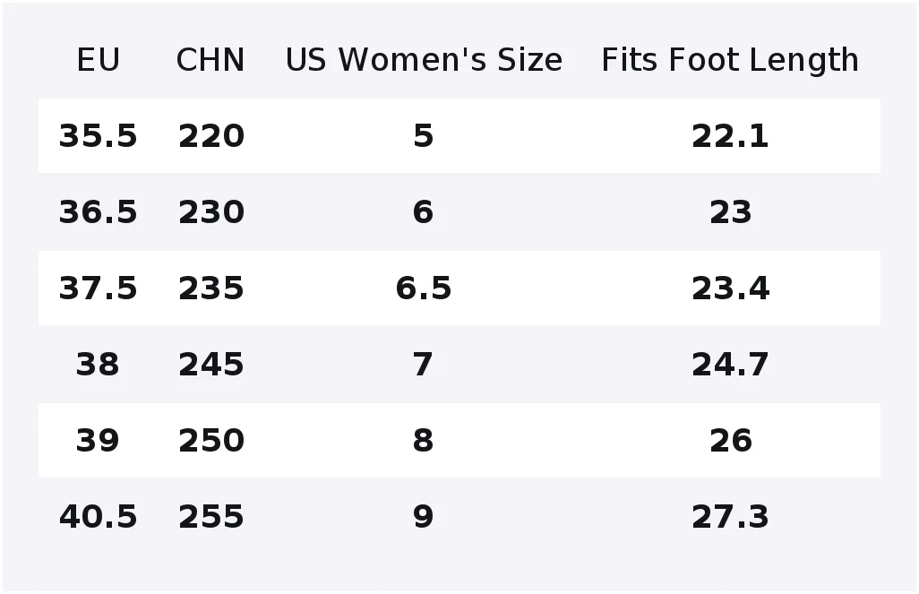This screenshot has height=594, width=919.
Task: Select CHN size 245 cell
Action: coord(211,365)
